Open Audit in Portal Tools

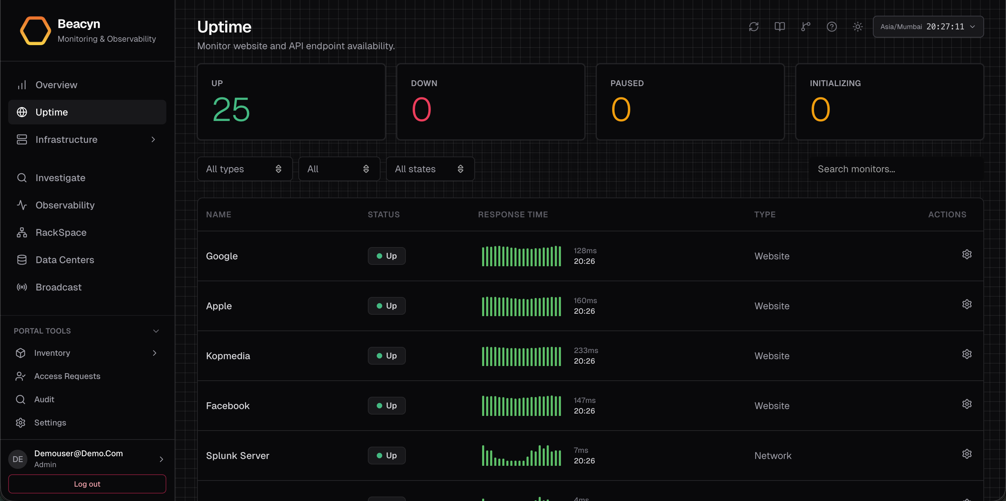click(87, 399)
